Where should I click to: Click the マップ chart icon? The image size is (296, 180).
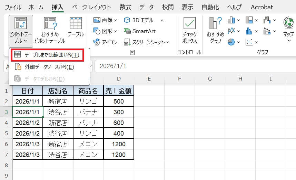(288, 23)
